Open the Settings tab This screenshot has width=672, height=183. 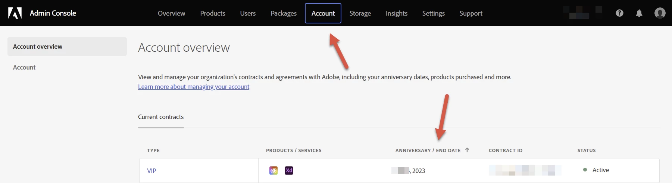click(x=434, y=13)
